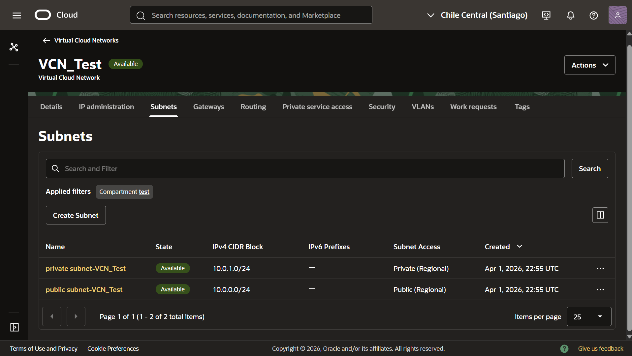The image size is (632, 356).
Task: Open the Routing tab
Action: [x=253, y=107]
